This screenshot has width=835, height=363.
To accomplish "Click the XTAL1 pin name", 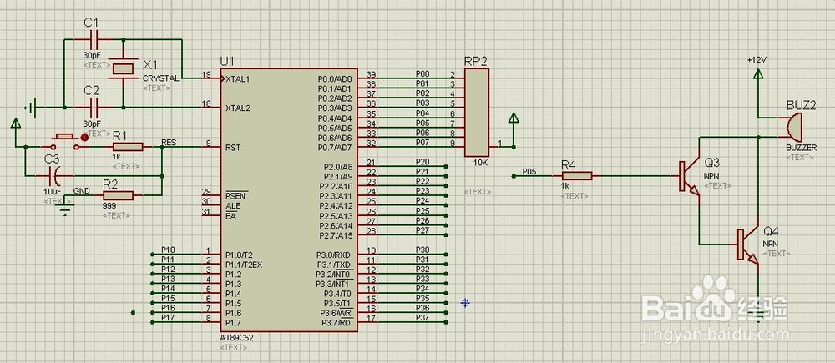I will [238, 78].
